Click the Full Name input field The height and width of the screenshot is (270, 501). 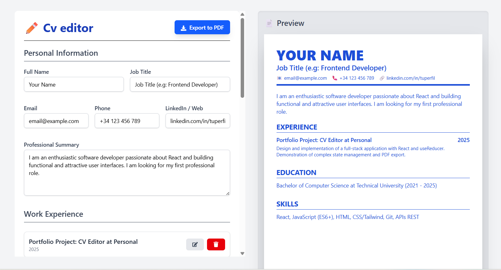(74, 84)
